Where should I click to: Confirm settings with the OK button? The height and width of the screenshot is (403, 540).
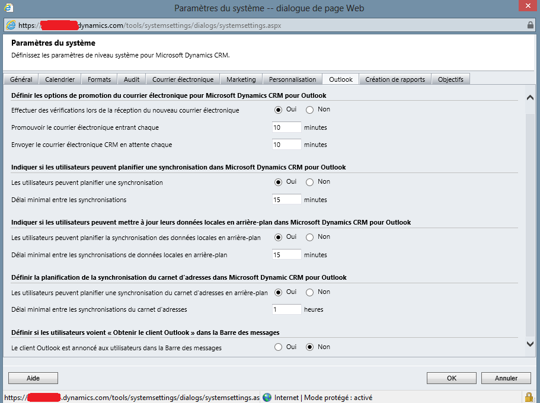click(452, 378)
